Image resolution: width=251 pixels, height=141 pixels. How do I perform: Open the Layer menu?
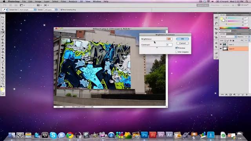[x=47, y=2]
